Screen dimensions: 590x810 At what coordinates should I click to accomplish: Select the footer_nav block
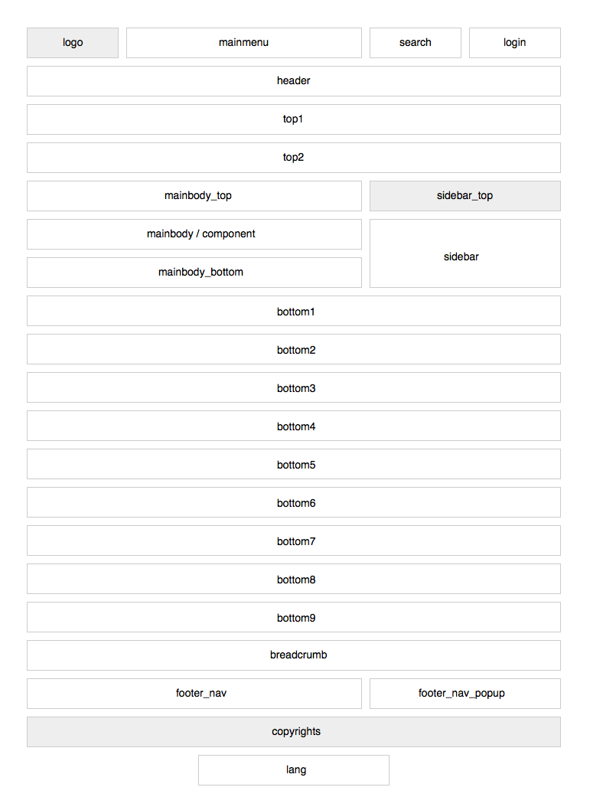[x=194, y=694]
